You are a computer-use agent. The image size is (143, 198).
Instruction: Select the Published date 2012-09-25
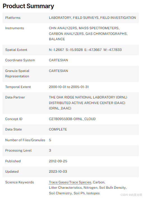click(x=58, y=161)
